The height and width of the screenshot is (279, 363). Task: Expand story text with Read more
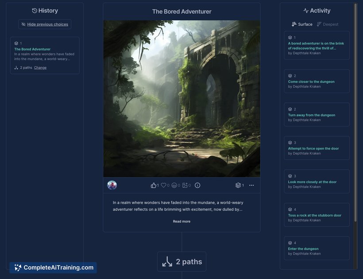point(182,221)
